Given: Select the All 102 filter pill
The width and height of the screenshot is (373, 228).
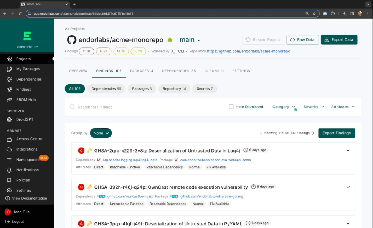Looking at the screenshot, I should [x=75, y=89].
